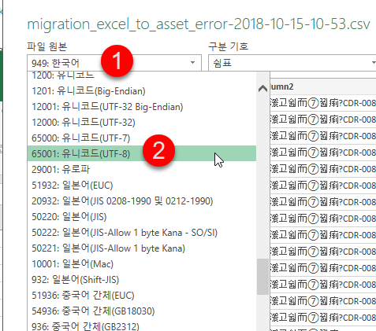Image resolution: width=376 pixels, height=331 pixels.
Task: Click the dropdown list scroll-up arrow
Action: (262, 89)
